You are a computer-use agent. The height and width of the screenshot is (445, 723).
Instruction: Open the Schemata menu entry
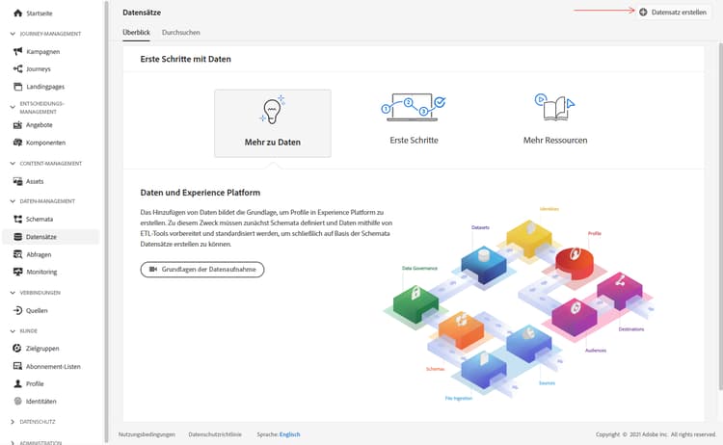(40, 219)
